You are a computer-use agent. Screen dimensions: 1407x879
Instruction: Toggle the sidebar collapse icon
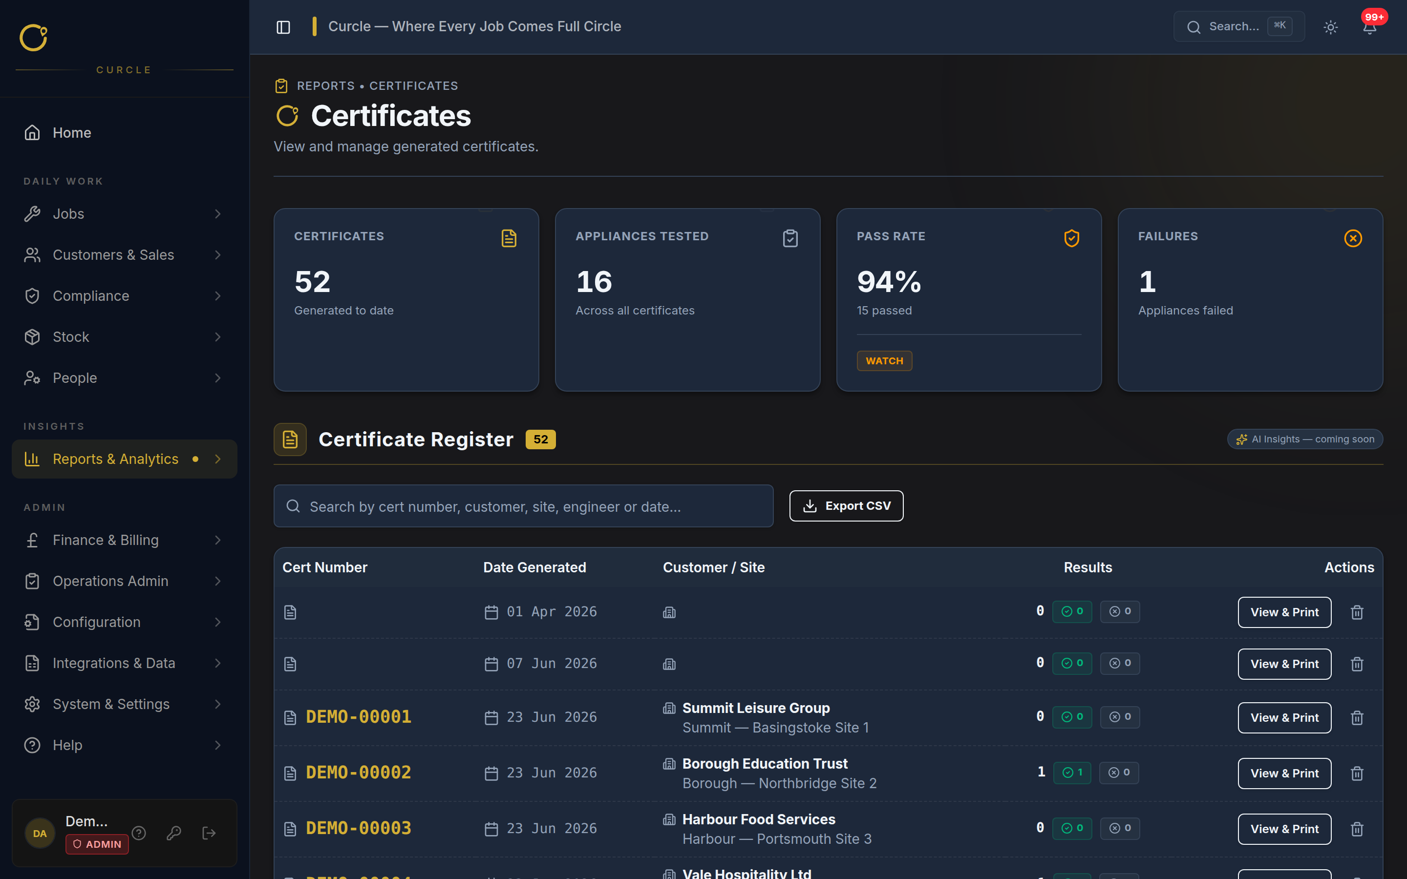[283, 27]
